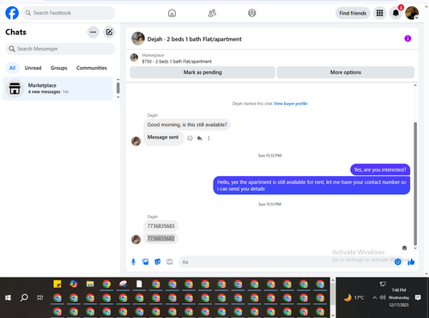Open the Windows Start menu
The width and height of the screenshot is (429, 318).
click(8, 298)
